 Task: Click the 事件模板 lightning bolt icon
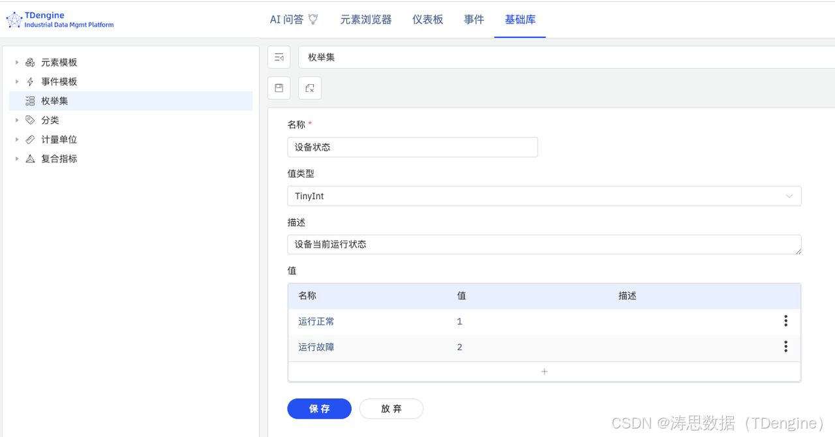(30, 82)
